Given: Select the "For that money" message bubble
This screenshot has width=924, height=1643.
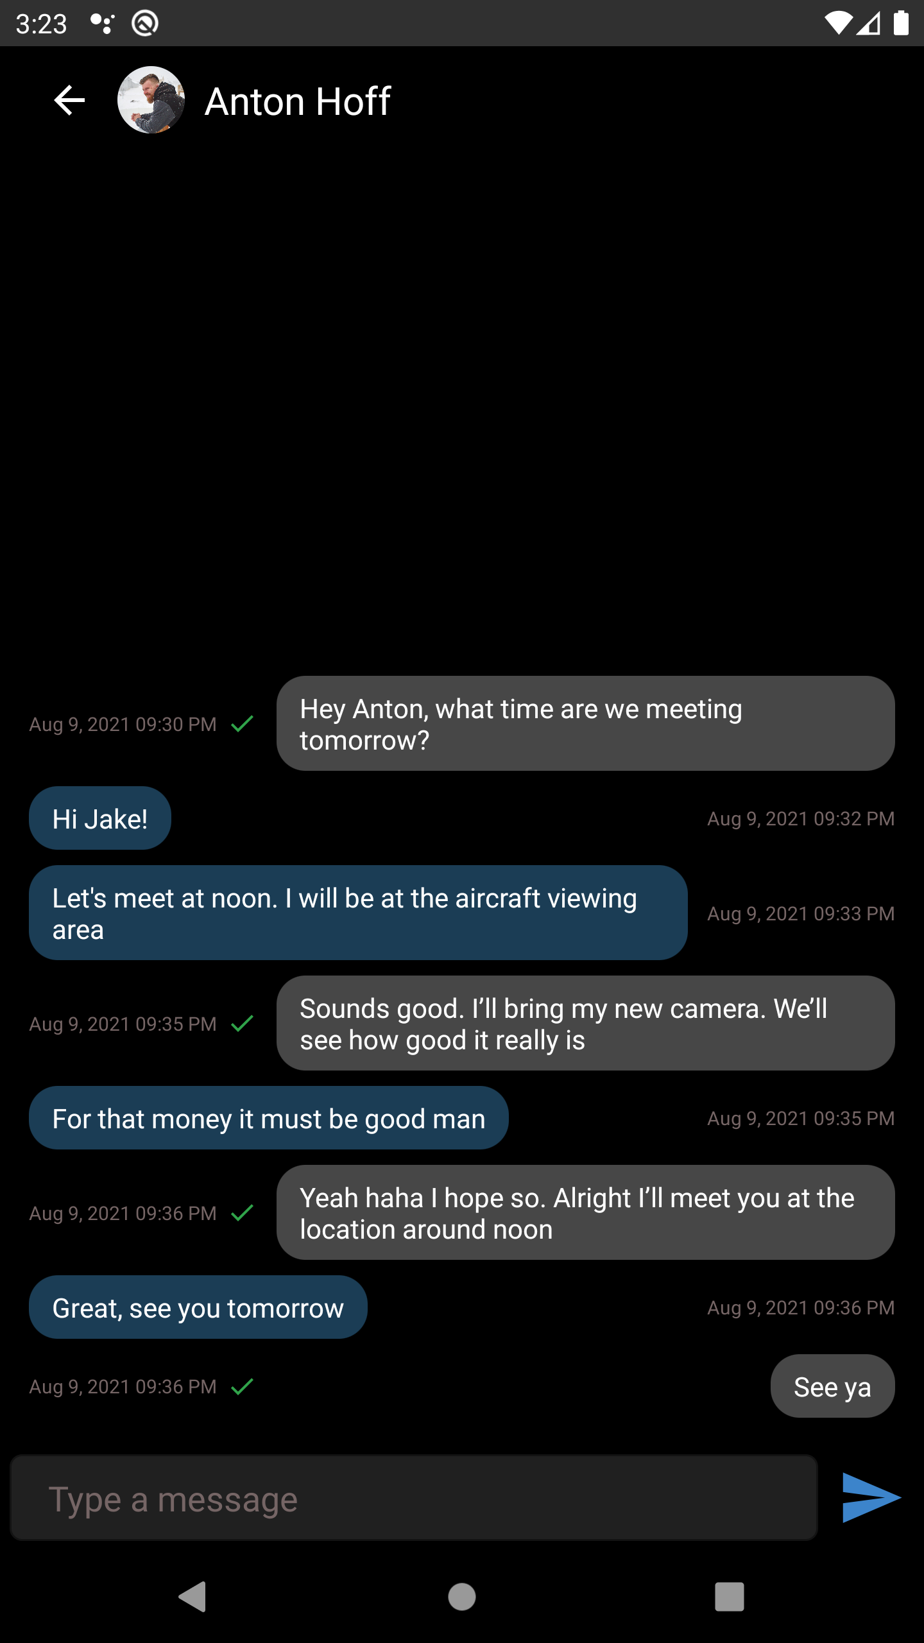Looking at the screenshot, I should pos(269,1118).
